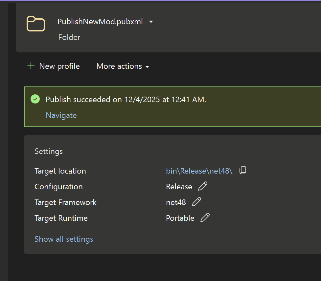Follow the Navigate link
Image resolution: width=321 pixels, height=281 pixels.
[x=61, y=116]
